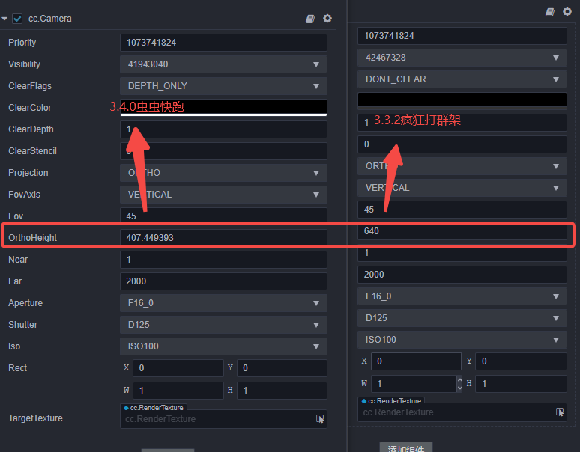Click the ClearDepth field in left panel

(x=223, y=129)
